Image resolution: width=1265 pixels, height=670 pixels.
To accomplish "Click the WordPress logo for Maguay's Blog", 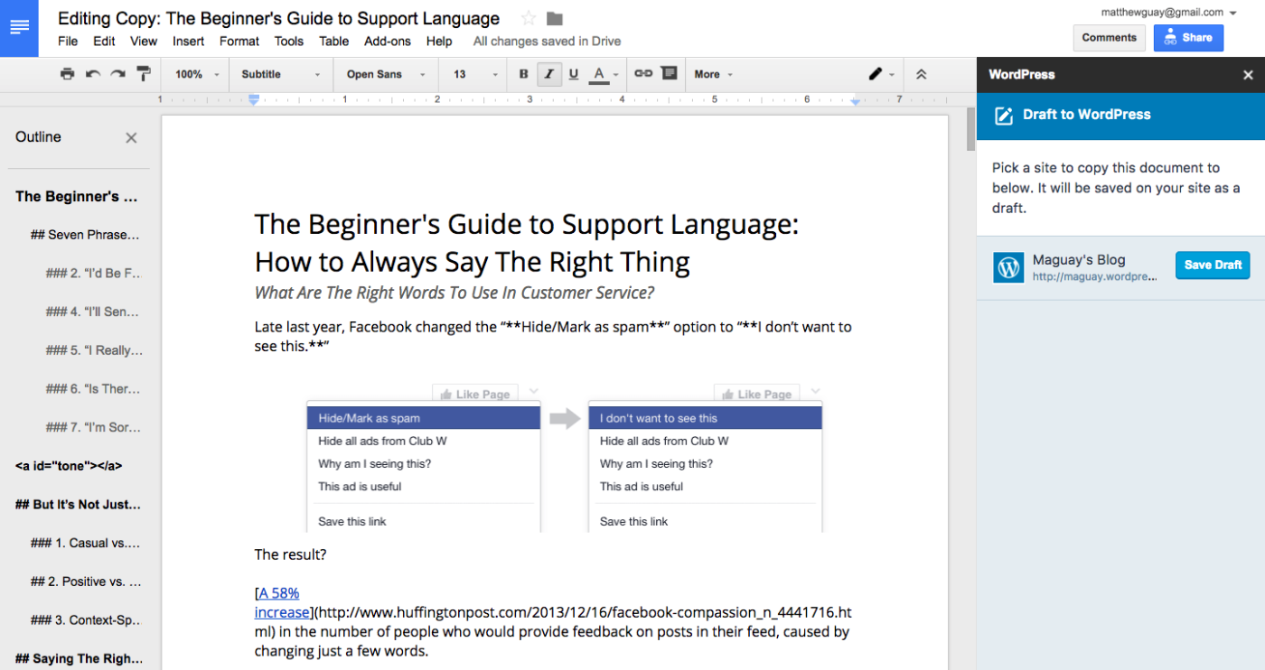I will click(1008, 267).
